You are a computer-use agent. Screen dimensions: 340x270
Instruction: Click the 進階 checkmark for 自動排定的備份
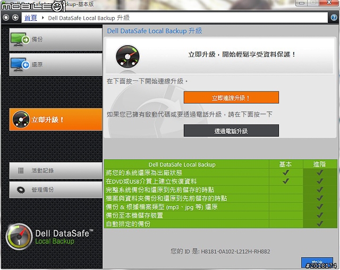point(320,224)
